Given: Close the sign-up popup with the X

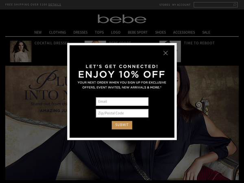Looking at the screenshot, I should pos(166,53).
